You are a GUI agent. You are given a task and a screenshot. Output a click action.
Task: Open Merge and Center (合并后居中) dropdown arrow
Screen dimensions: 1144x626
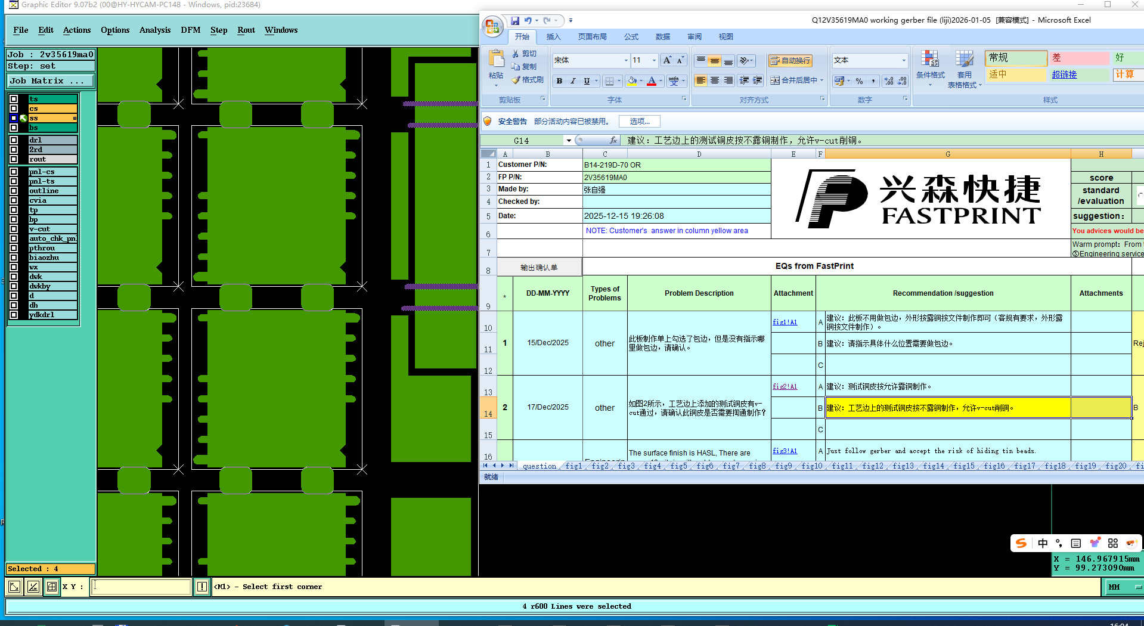pyautogui.click(x=821, y=80)
